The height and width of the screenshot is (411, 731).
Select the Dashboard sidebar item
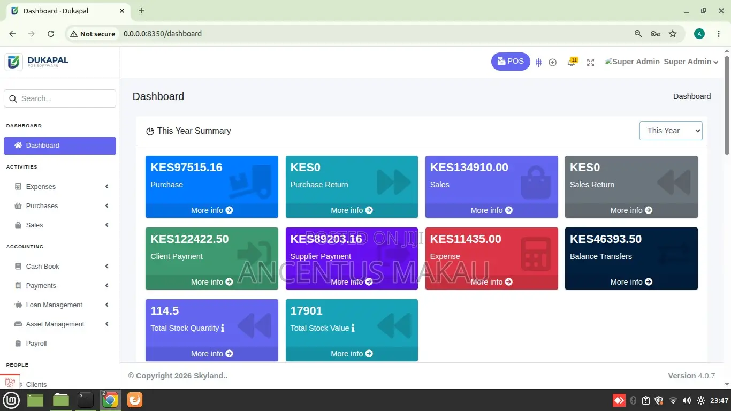(60, 146)
